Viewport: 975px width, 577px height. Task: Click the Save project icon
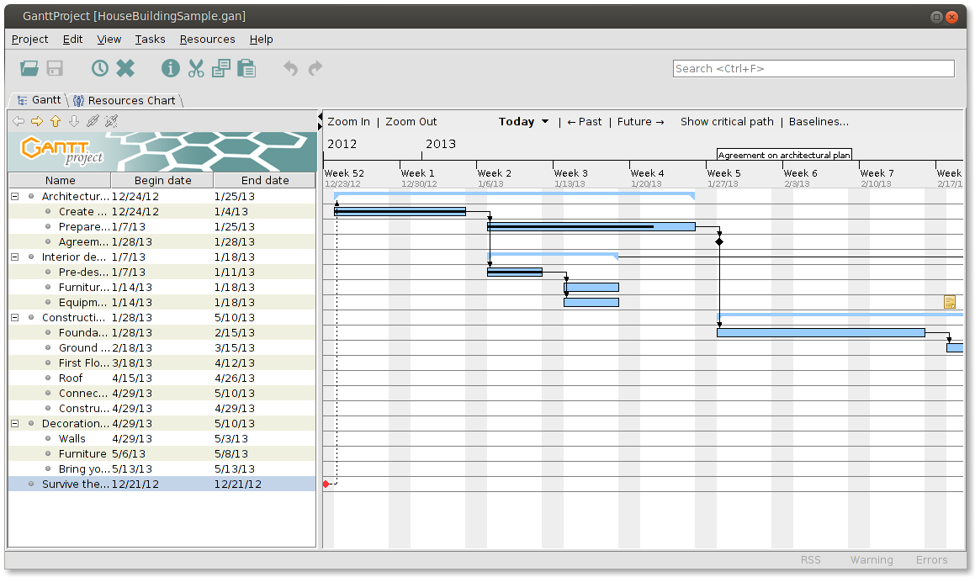54,68
